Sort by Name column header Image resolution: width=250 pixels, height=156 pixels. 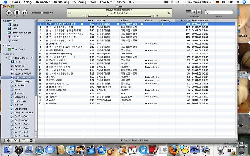pyautogui.click(x=64, y=20)
